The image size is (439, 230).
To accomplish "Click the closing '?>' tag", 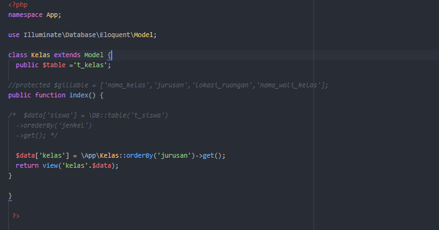I will (x=16, y=216).
